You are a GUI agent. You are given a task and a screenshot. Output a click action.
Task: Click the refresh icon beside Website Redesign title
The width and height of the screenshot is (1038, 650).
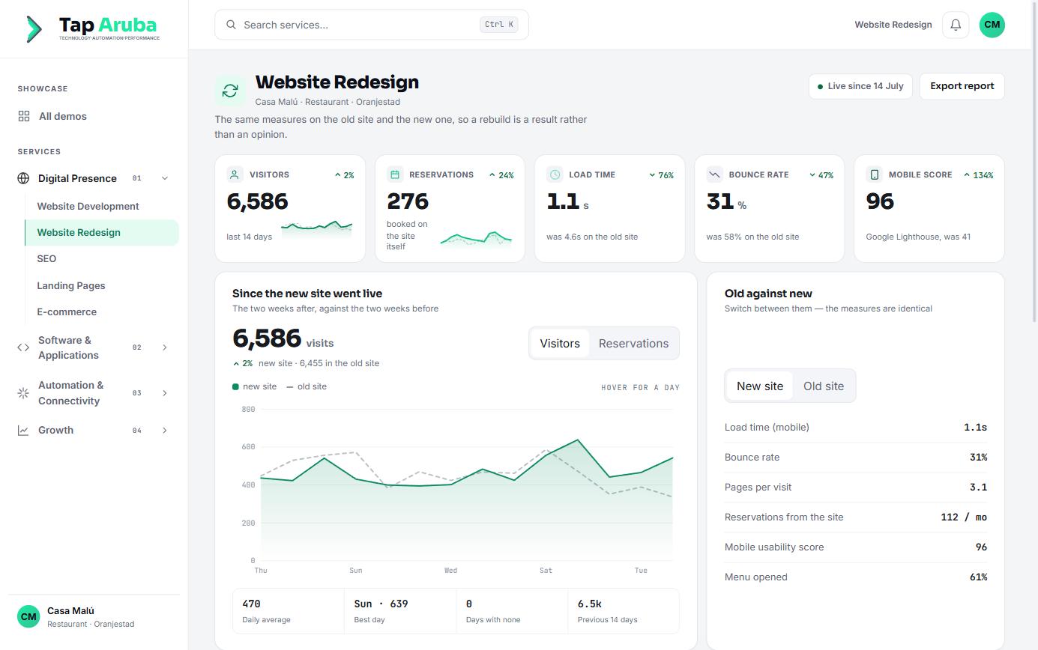230,91
